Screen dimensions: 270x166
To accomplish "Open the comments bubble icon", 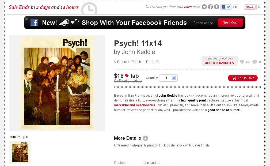I will [x=255, y=62].
